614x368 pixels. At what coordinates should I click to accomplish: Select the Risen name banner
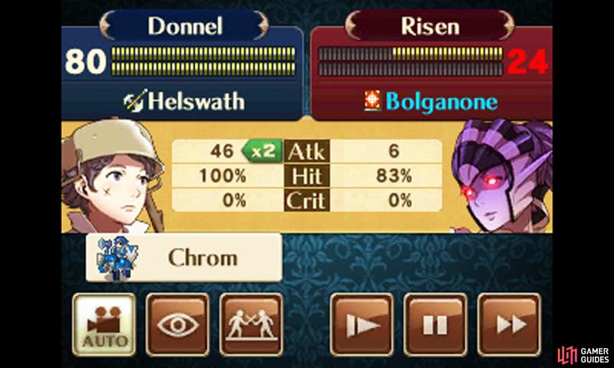430,26
